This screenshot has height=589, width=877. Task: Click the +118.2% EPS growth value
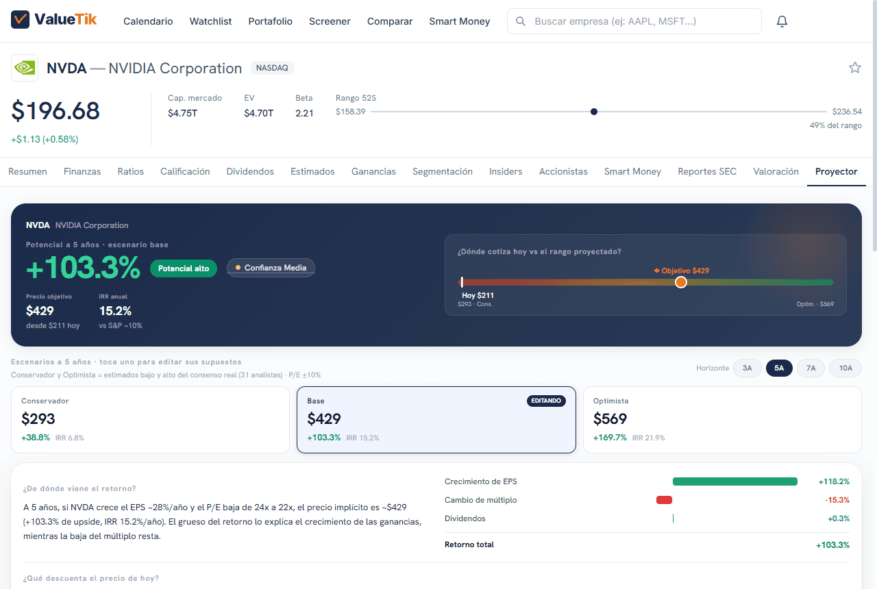(834, 481)
